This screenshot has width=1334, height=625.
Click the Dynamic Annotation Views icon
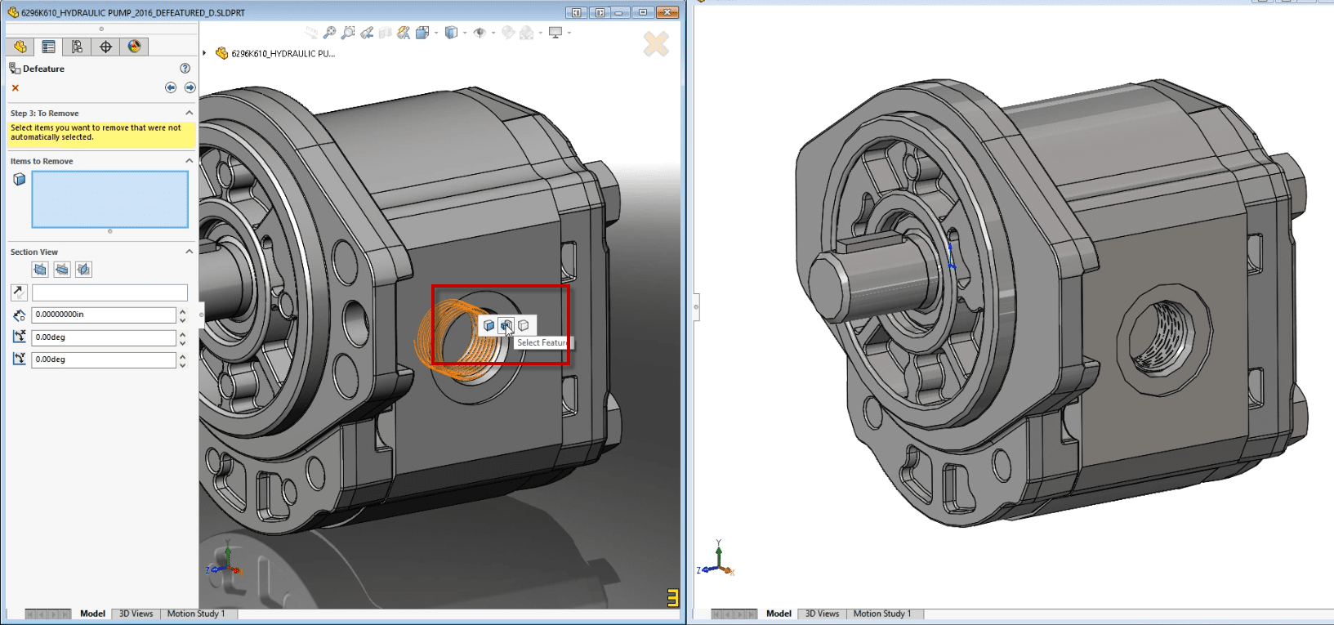pos(404,33)
